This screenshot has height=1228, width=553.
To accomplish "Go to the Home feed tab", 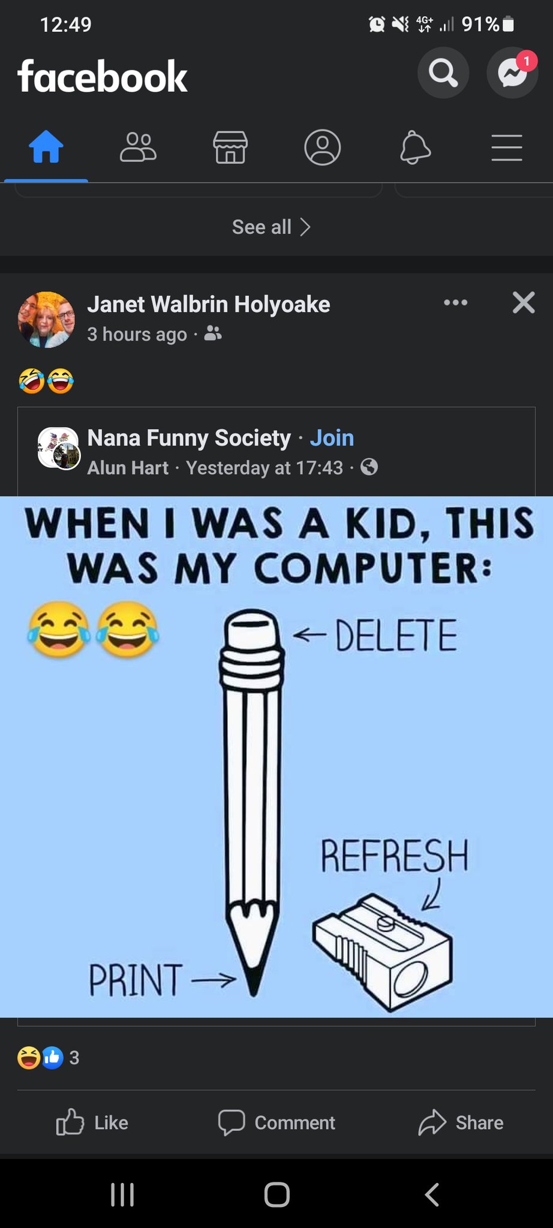I will [46, 148].
